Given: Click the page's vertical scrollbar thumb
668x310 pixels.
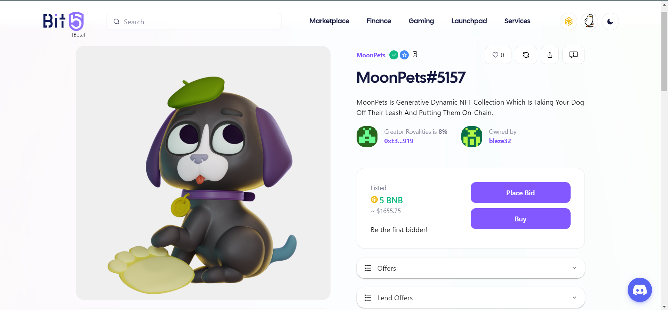Looking at the screenshot, I should 664,52.
